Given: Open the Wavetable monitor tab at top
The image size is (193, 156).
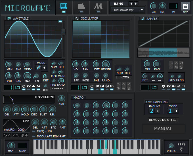Looking at the screenshot, I should [x=64, y=6].
